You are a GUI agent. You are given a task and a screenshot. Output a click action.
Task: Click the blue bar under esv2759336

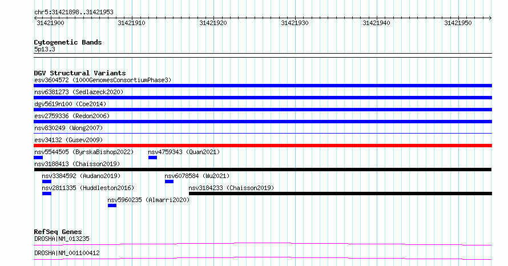(x=263, y=122)
